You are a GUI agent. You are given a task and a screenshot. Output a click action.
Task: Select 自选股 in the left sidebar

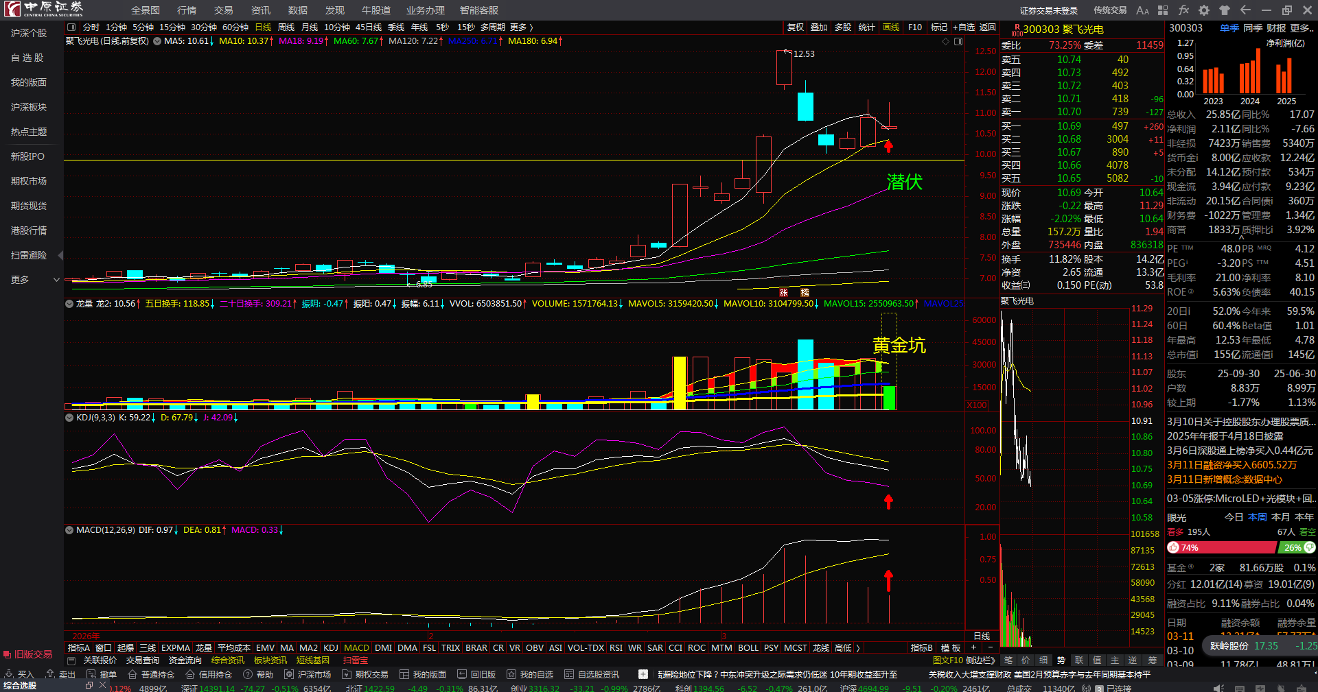coord(27,58)
